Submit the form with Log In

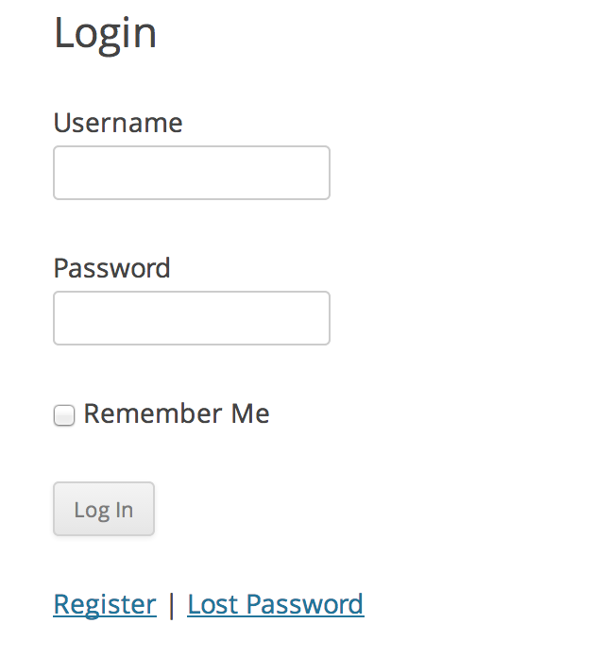[x=104, y=510]
